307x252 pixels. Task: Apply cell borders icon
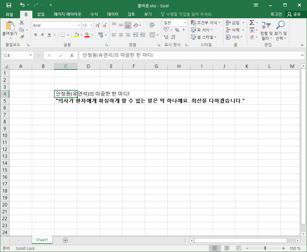pyautogui.click(x=63, y=35)
